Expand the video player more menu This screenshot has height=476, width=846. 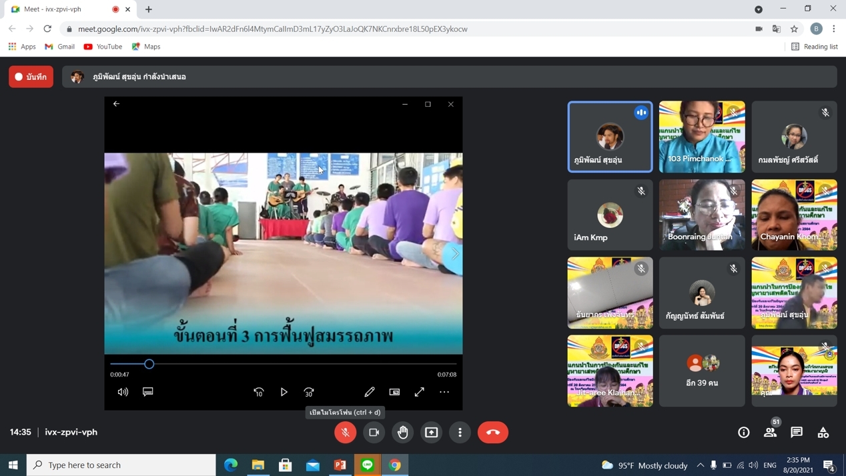coord(444,392)
